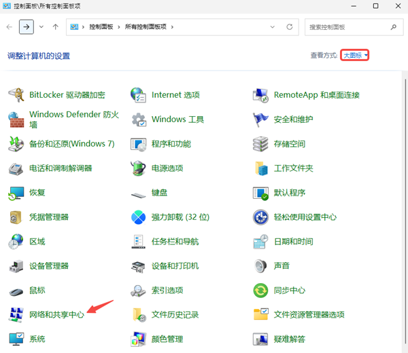Click the 鼠标 mouse icon
The width and height of the screenshot is (408, 353).
click(x=16, y=291)
